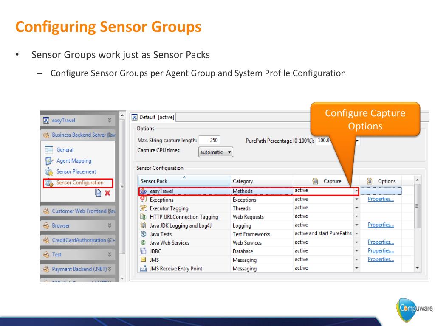Open the Sensor Configuration item
Screen dimensions: 435x326
pyautogui.click(x=80, y=183)
